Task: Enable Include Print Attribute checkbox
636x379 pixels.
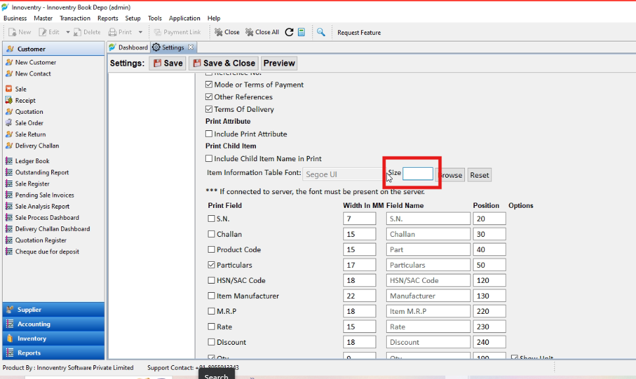Action: 209,134
